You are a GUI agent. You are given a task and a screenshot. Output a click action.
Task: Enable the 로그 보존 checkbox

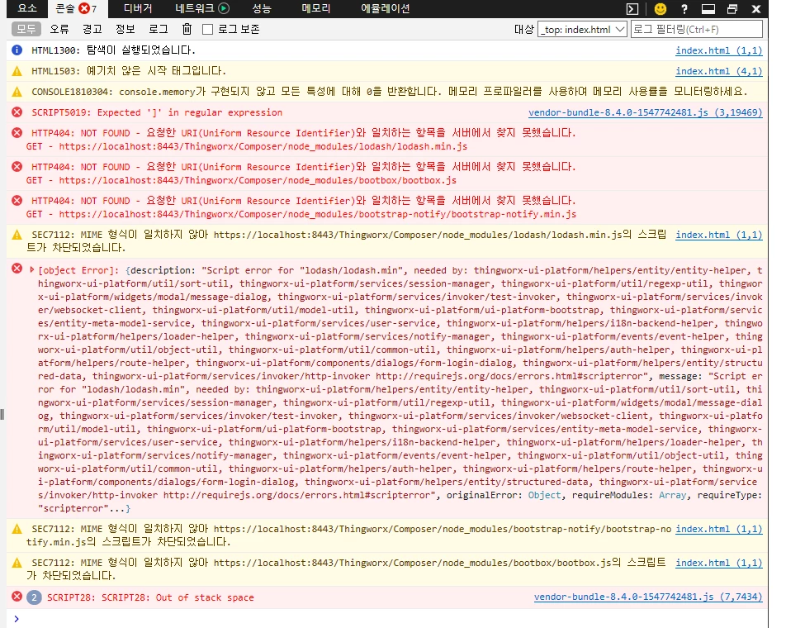tap(207, 30)
